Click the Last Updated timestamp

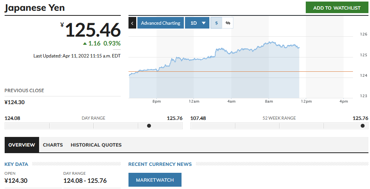pyautogui.click(x=77, y=56)
